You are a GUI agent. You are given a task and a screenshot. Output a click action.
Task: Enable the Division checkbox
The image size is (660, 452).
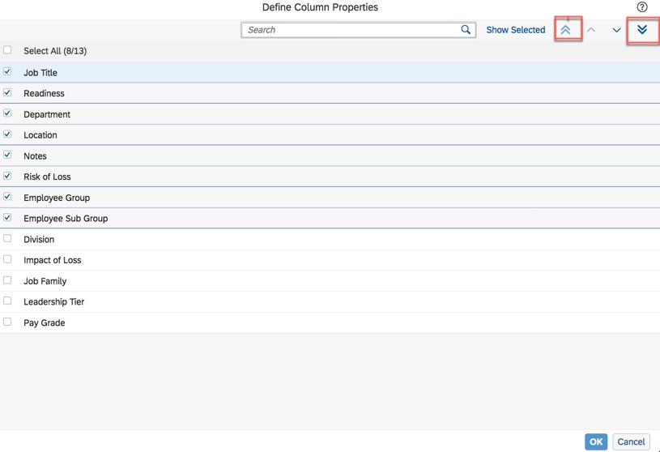(8, 239)
